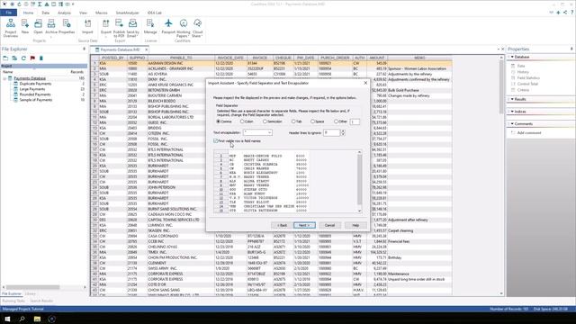The width and height of the screenshot is (576, 324).
Task: Click the Open project ribbon icon
Action: point(38,26)
